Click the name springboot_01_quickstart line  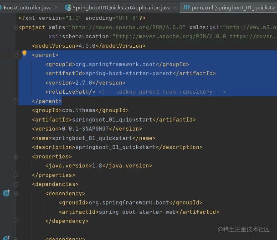94,138
